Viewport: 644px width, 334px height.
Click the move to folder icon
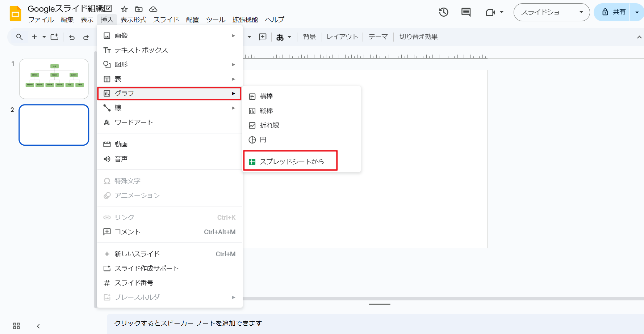point(139,9)
